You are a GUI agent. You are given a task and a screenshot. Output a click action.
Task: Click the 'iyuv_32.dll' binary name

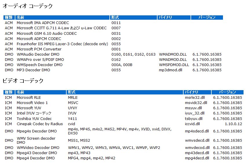tap(195, 113)
